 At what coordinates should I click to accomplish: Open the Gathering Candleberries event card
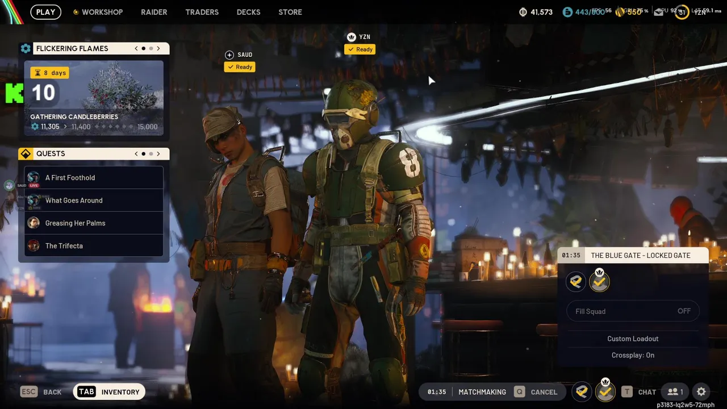[x=94, y=98]
